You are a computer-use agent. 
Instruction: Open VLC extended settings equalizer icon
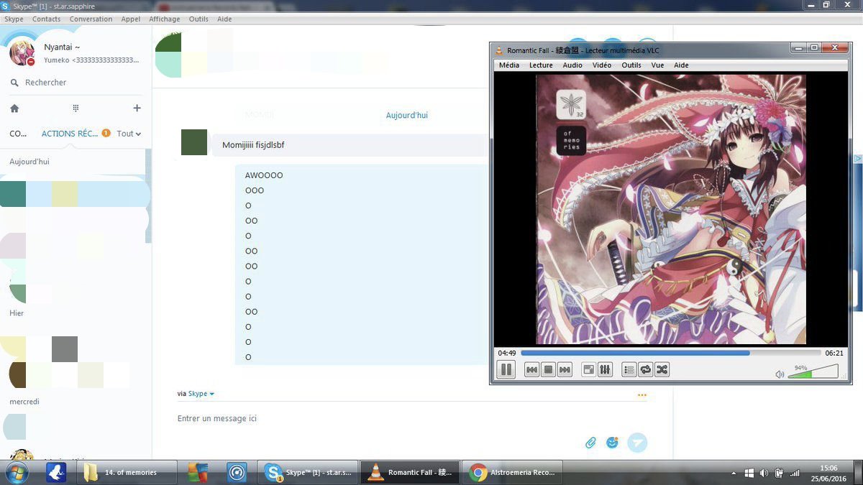coord(605,369)
